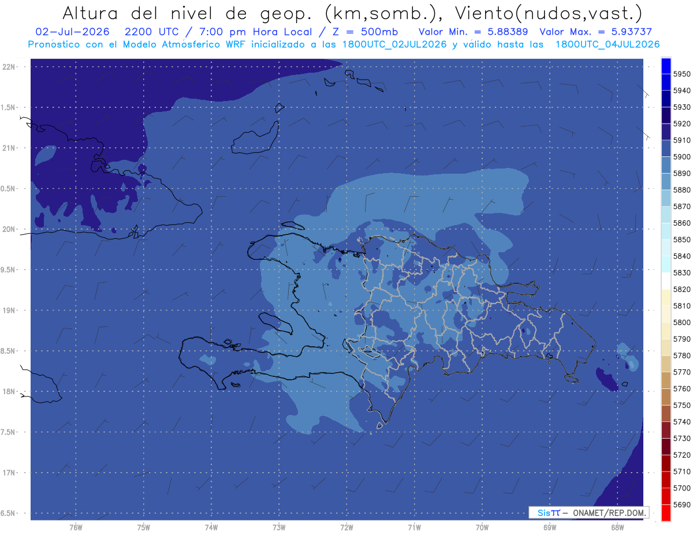This screenshot has height=535, width=693.
Task: Click the '22N' latitude label
Action: 8,67
